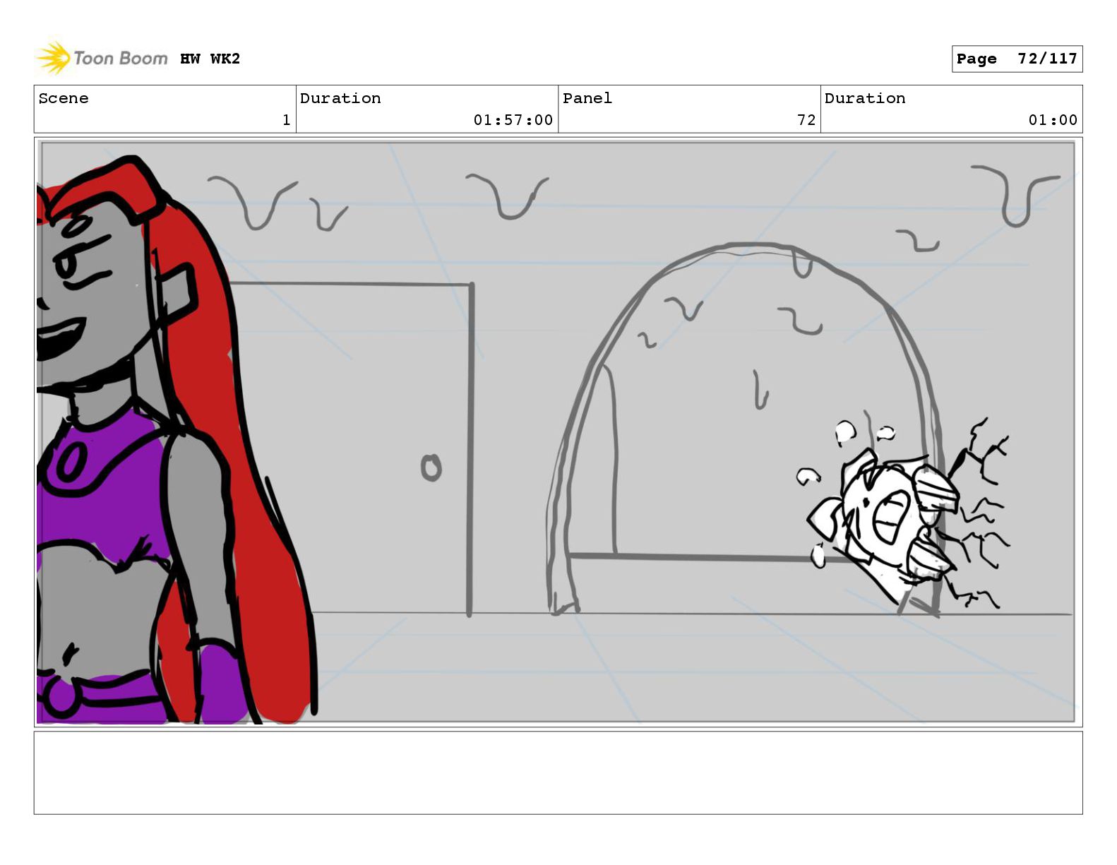
Task: Click the 'Scene' header label
Action: (64, 98)
